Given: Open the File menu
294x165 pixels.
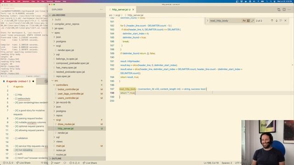Looking at the screenshot, I should pyautogui.click(x=14, y=1).
